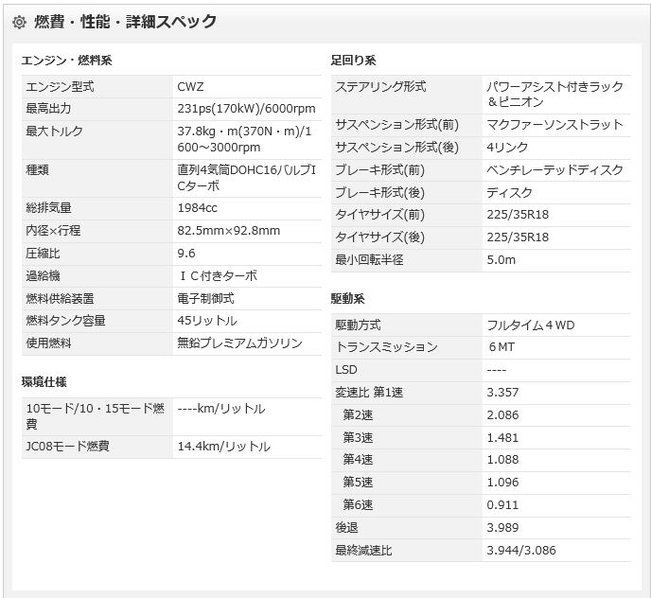Viewport: 651px width, 598px height.
Task: Click the 内径×行程 label
Action: 53,231
